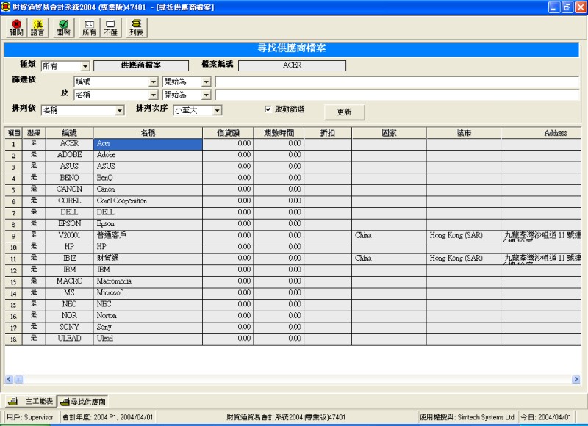Click the horizontal scrollbar right arrow

[576, 379]
